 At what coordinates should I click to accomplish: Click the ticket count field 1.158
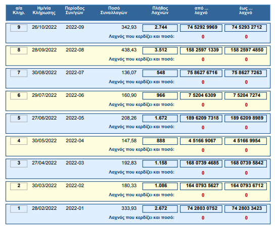point(160,163)
